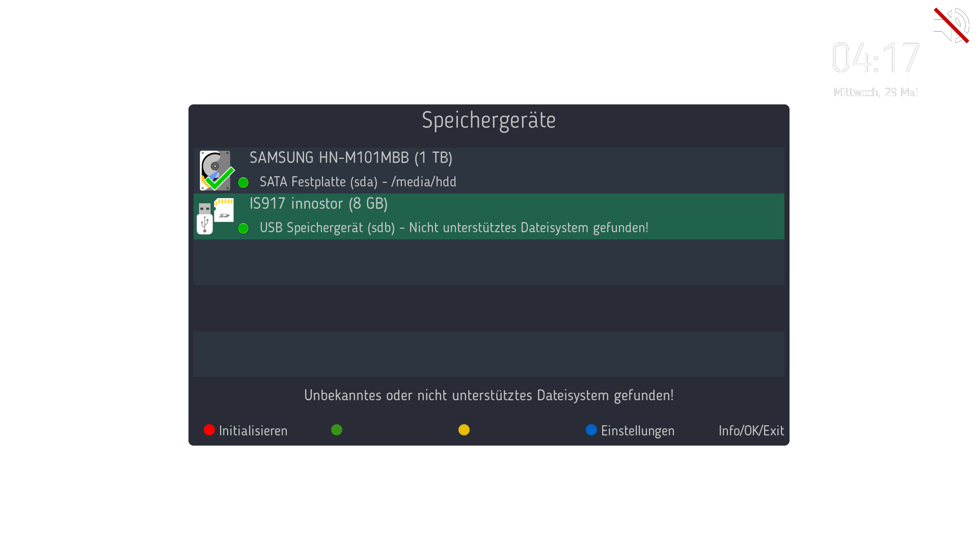
Task: Select IS917 innostor (8 GB) entry
Action: coord(318,204)
